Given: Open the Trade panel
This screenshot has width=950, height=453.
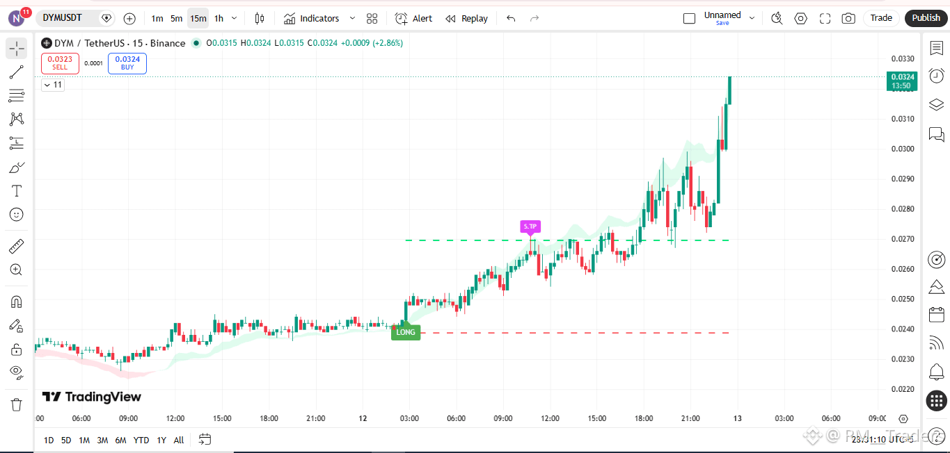Looking at the screenshot, I should 881,18.
